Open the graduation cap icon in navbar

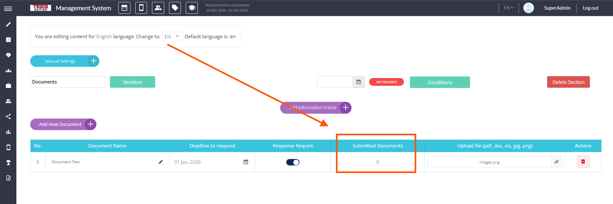pyautogui.click(x=192, y=8)
